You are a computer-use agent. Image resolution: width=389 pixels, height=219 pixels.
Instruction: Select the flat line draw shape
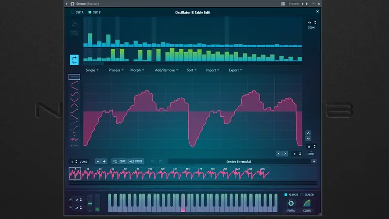click(x=74, y=77)
